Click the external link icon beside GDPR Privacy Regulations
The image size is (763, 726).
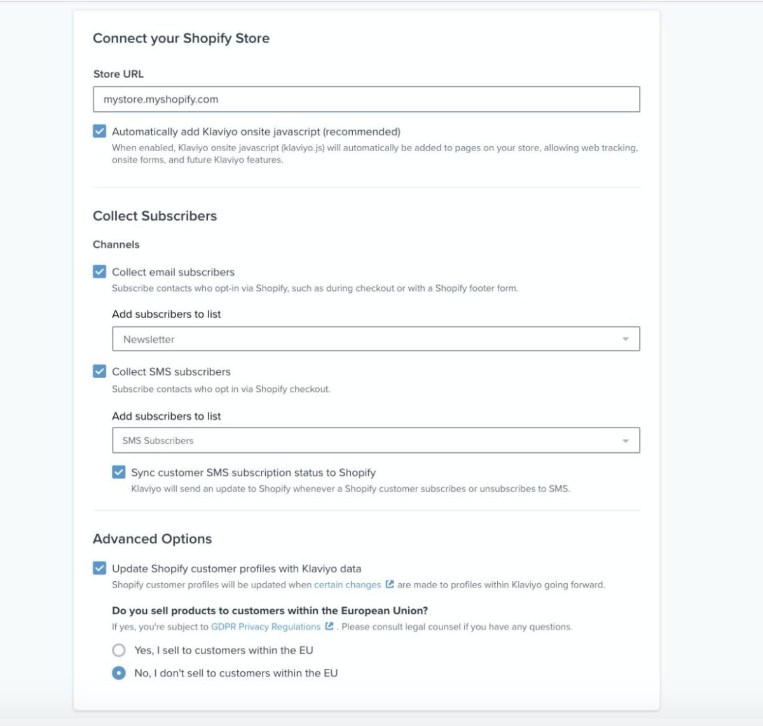[328, 627]
